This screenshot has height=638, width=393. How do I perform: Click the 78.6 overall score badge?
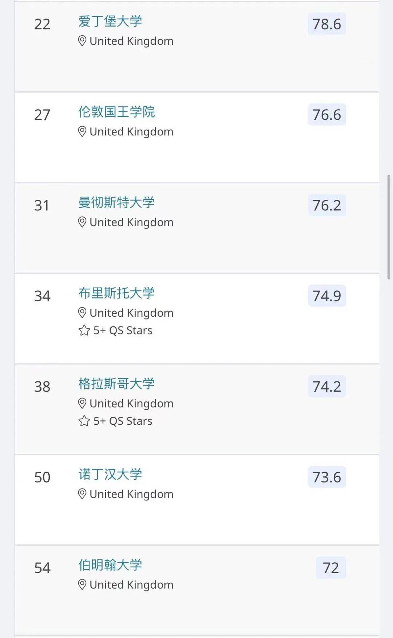[327, 24]
